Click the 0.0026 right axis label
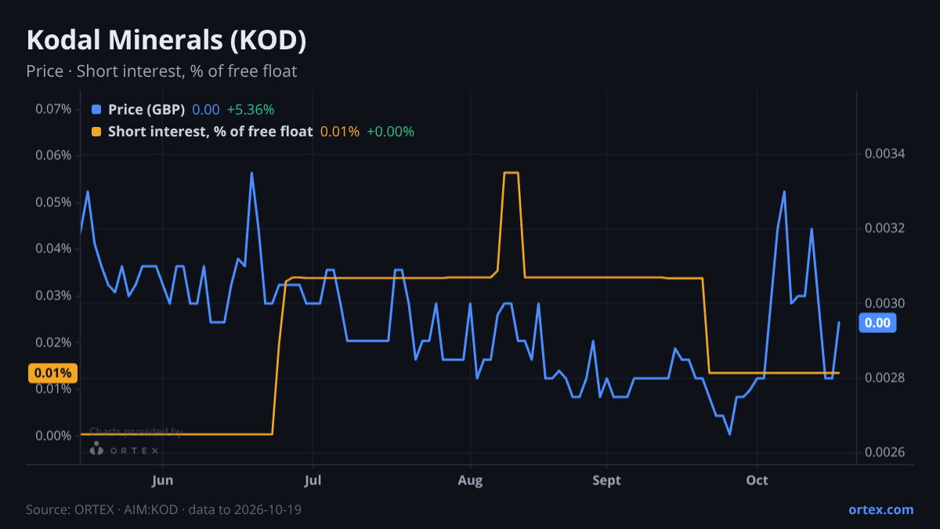The image size is (940, 529). (x=884, y=453)
